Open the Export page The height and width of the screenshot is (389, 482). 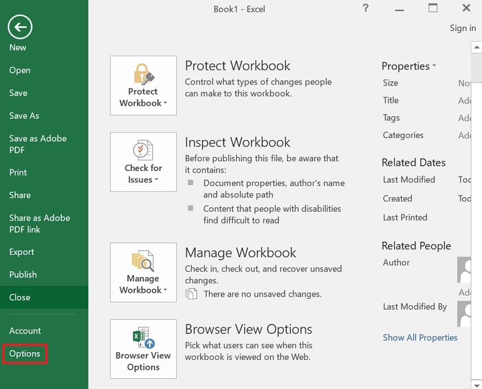[22, 252]
